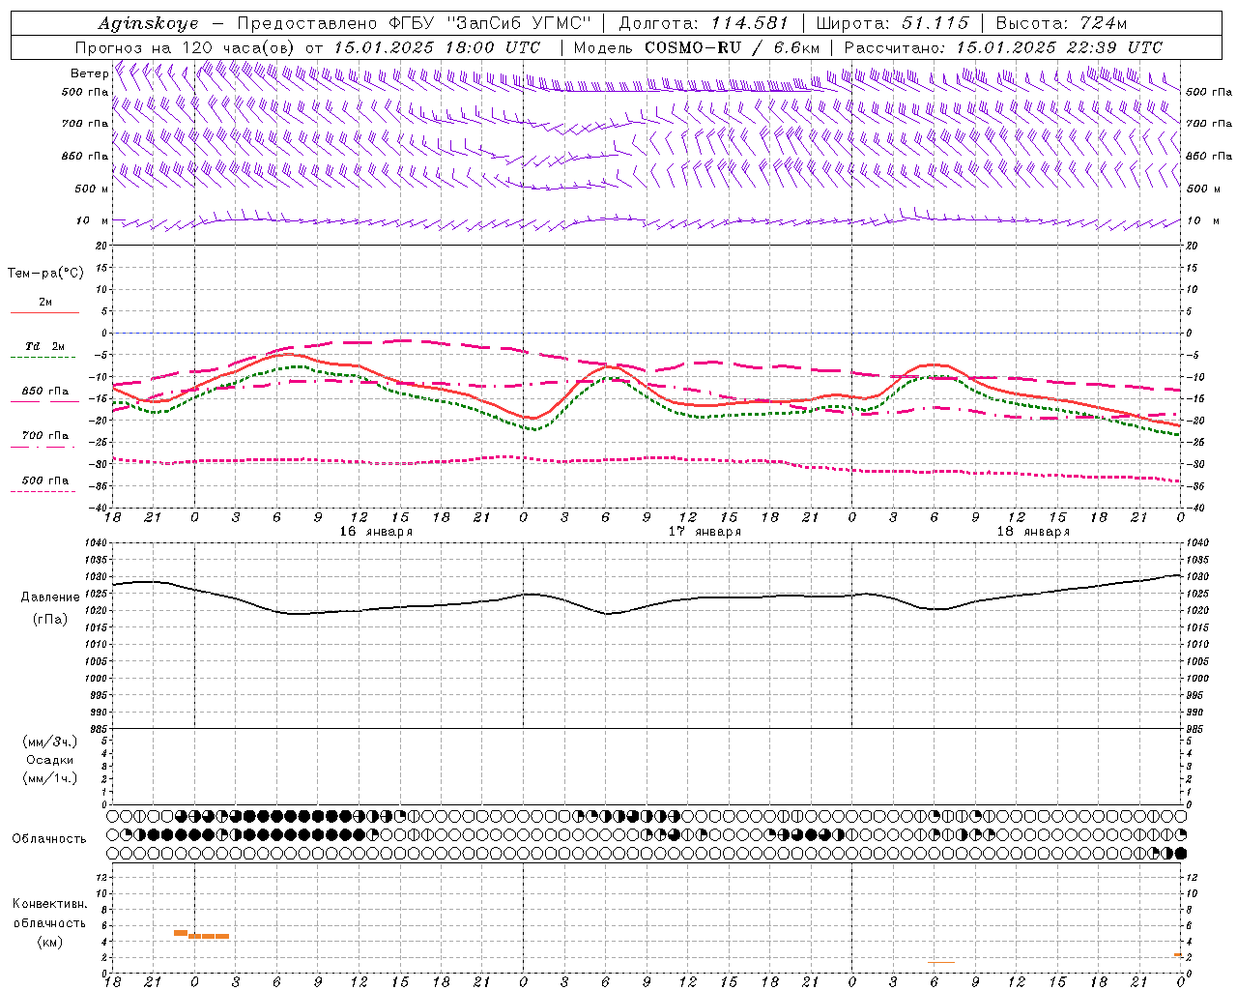Click the Модель COSMO-RU / 6.6км label
The width and height of the screenshot is (1237, 990).
(x=697, y=47)
